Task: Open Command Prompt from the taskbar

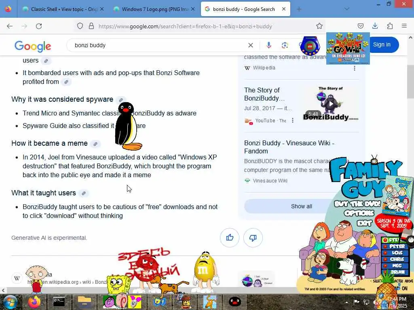Action: click(x=59, y=302)
